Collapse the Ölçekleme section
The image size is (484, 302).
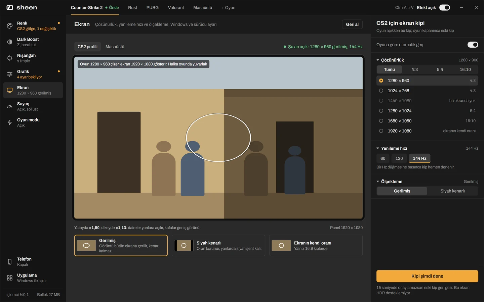pos(378,182)
